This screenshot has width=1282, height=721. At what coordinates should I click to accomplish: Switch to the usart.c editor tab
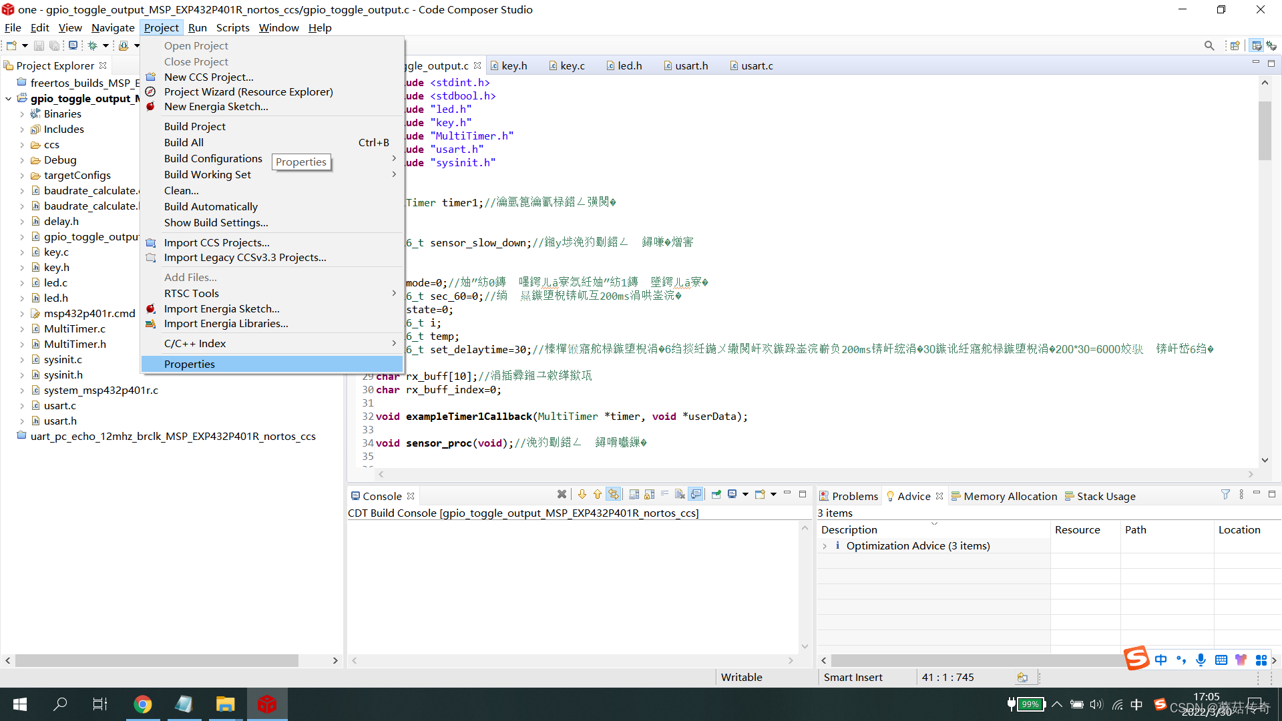(x=757, y=65)
